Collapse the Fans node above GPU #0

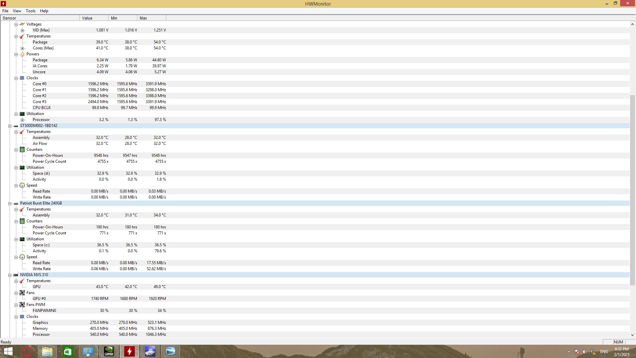(x=16, y=293)
